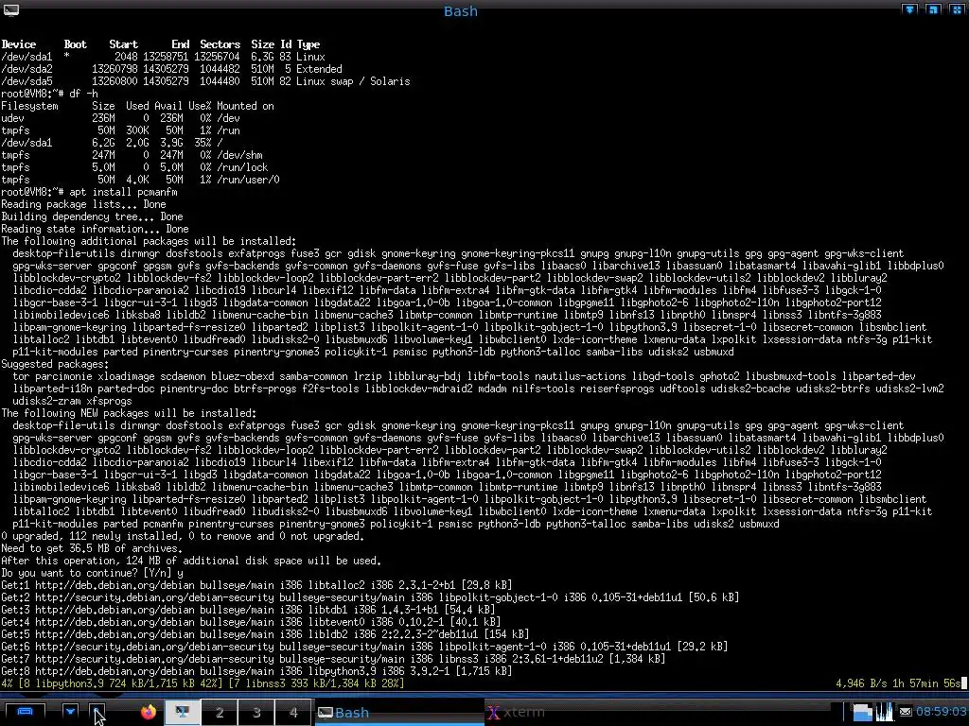Image resolution: width=969 pixels, height=726 pixels.
Task: Click the 'Need to get 36.5 MB' line
Action: pos(92,548)
